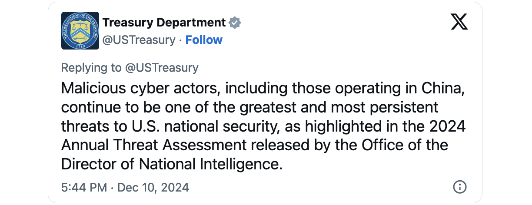Click the Treasury Department seal avatar

click(80, 30)
